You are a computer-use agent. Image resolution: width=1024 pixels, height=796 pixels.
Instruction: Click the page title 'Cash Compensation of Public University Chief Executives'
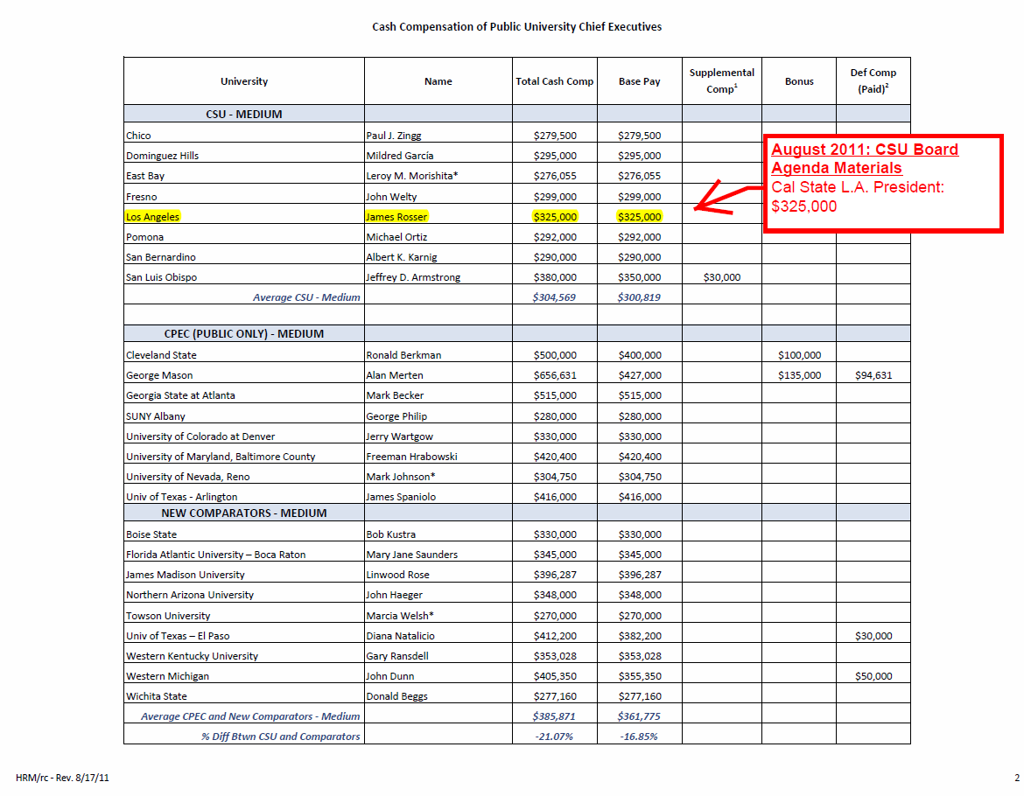pyautogui.click(x=516, y=27)
